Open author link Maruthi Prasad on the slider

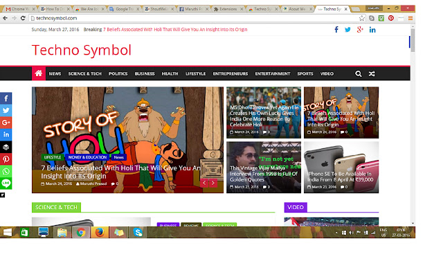pos(91,184)
